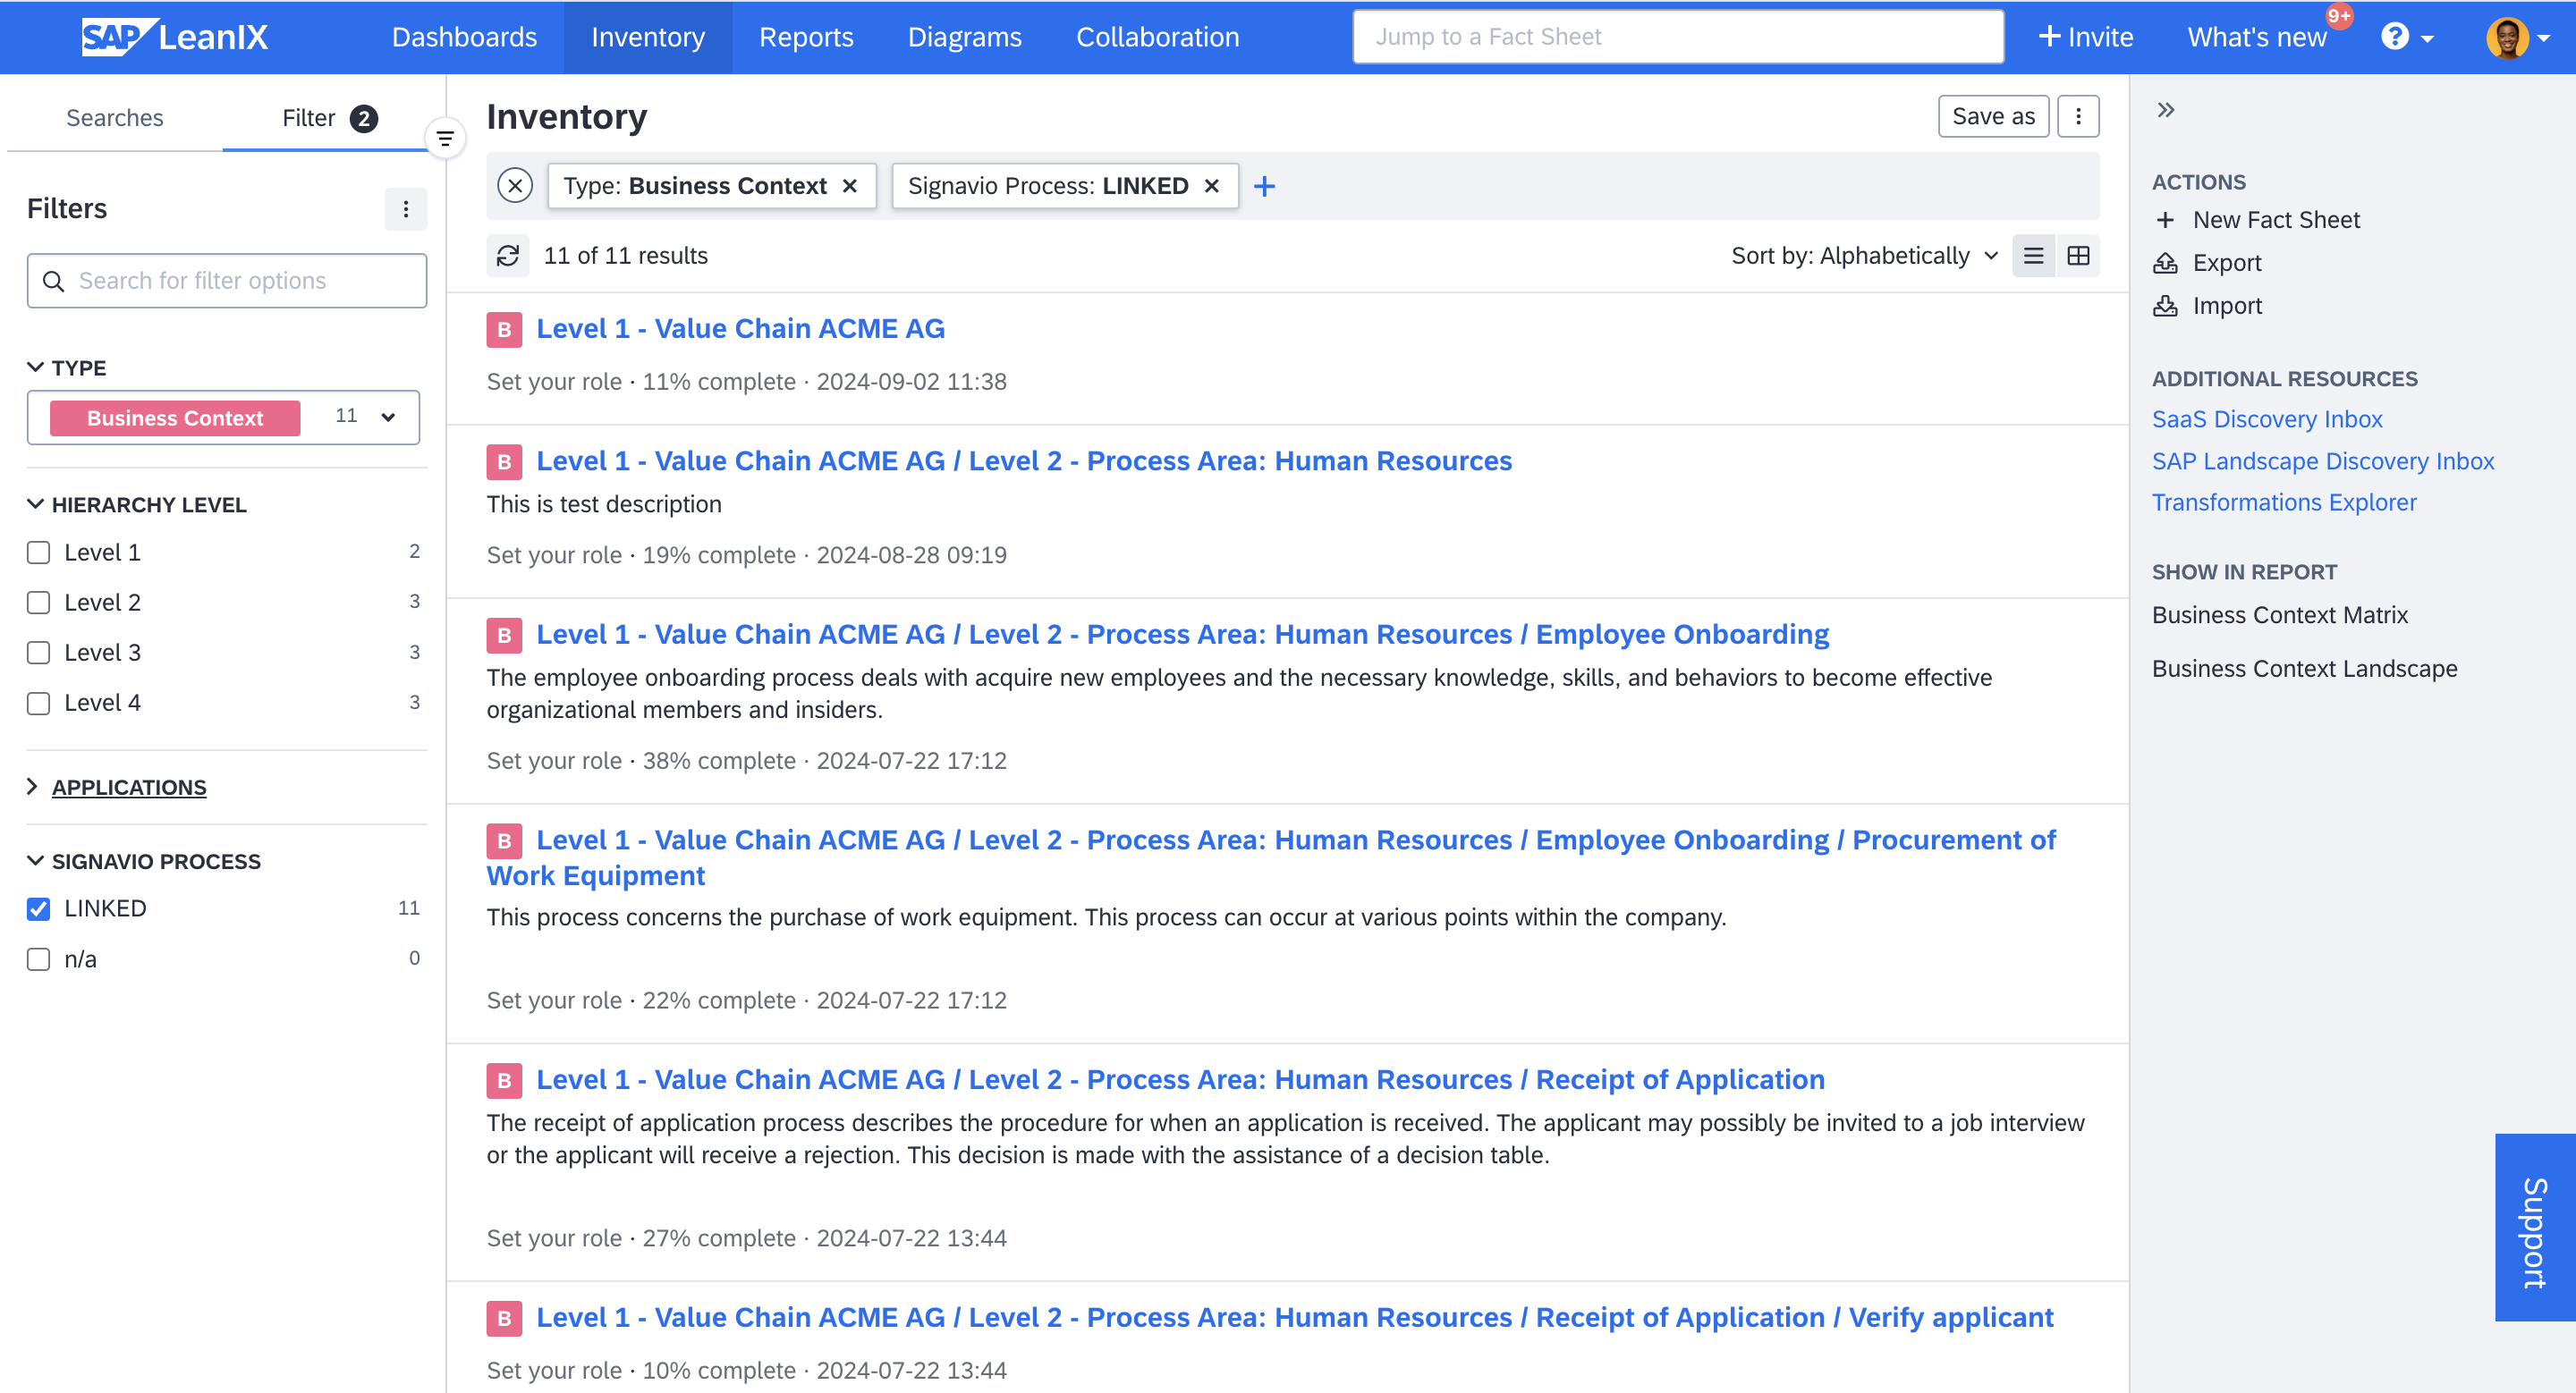Screen dimensions: 2576x1393
Task: Click the refresh/sync icon near results count
Action: [508, 256]
